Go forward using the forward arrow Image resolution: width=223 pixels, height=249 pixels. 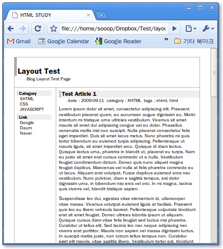click(23, 29)
